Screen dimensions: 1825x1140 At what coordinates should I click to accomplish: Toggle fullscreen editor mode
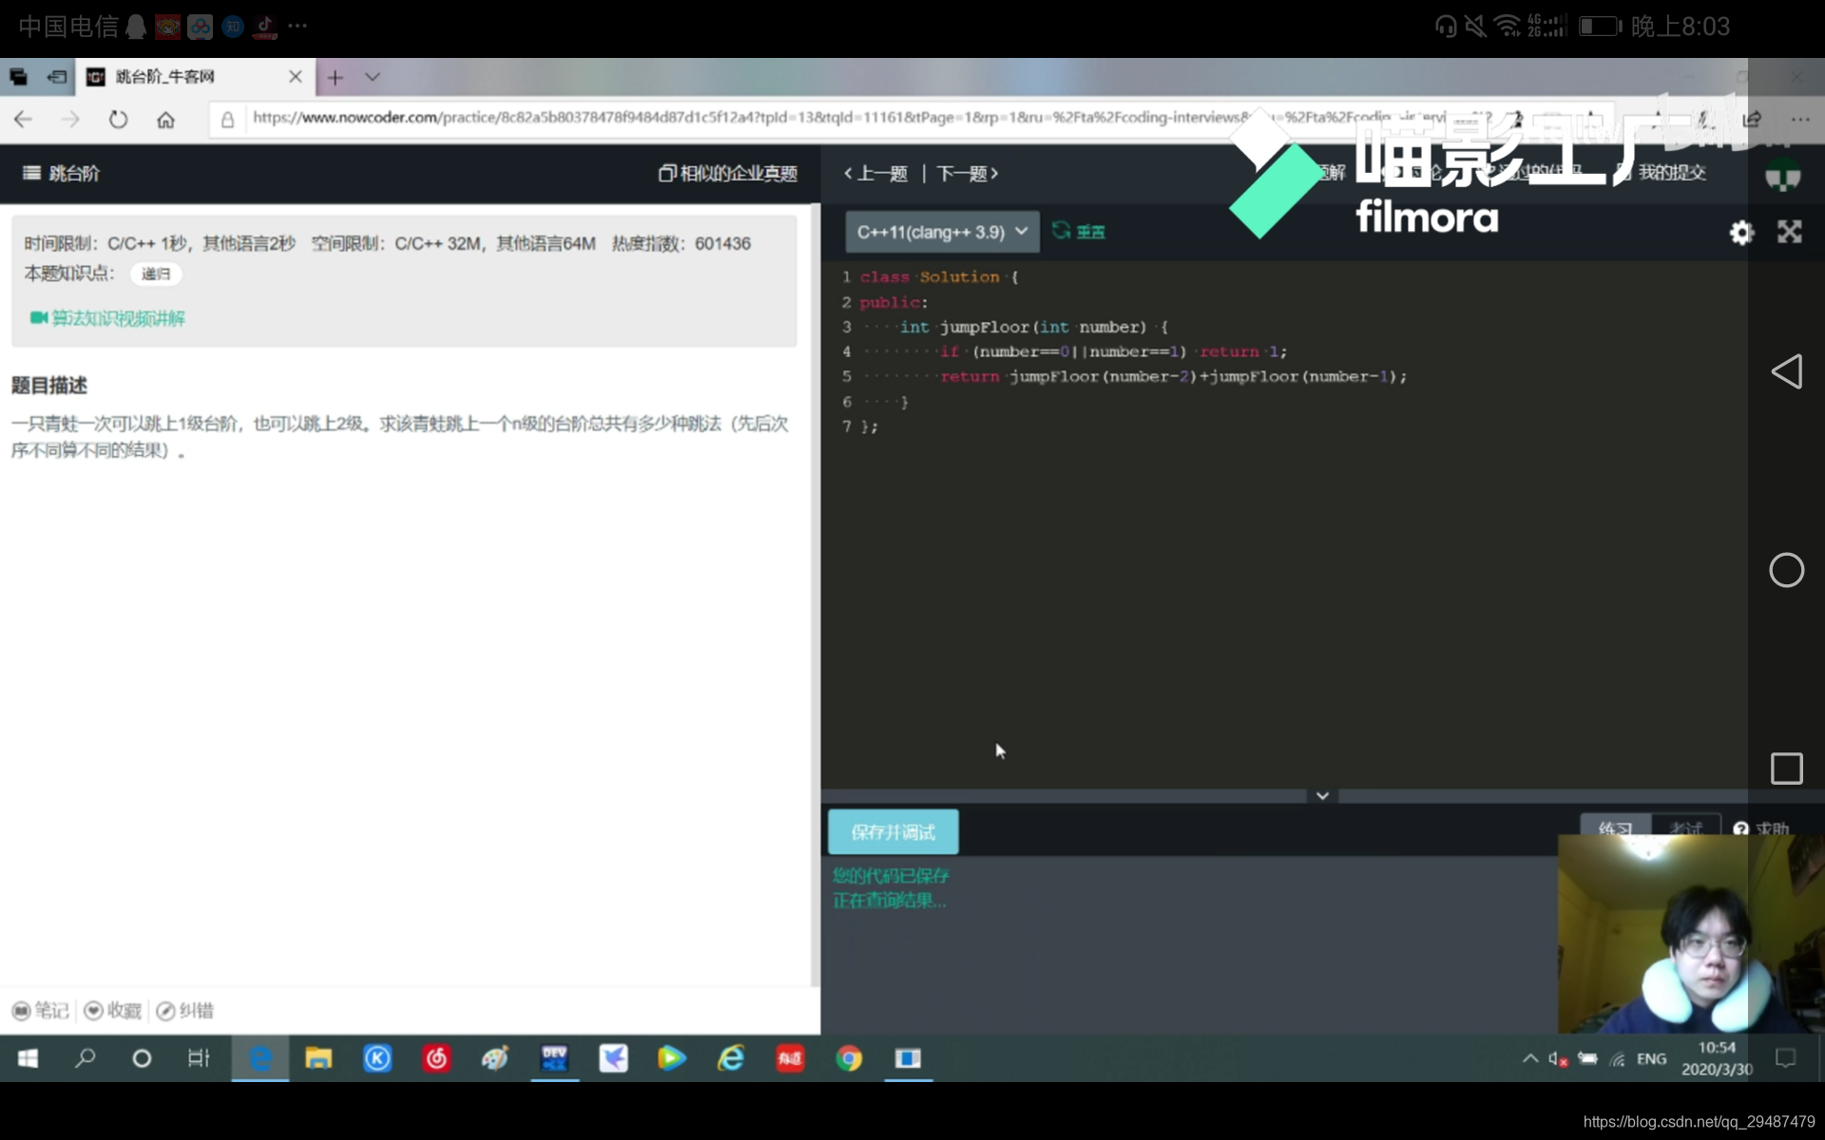click(1790, 232)
